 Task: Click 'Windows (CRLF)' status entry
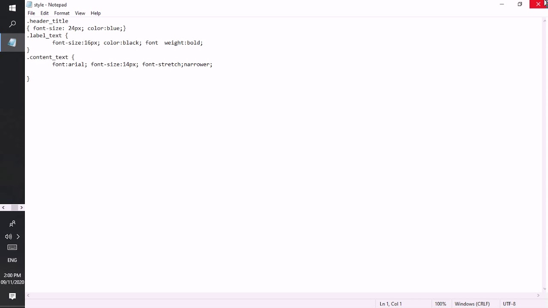472,304
